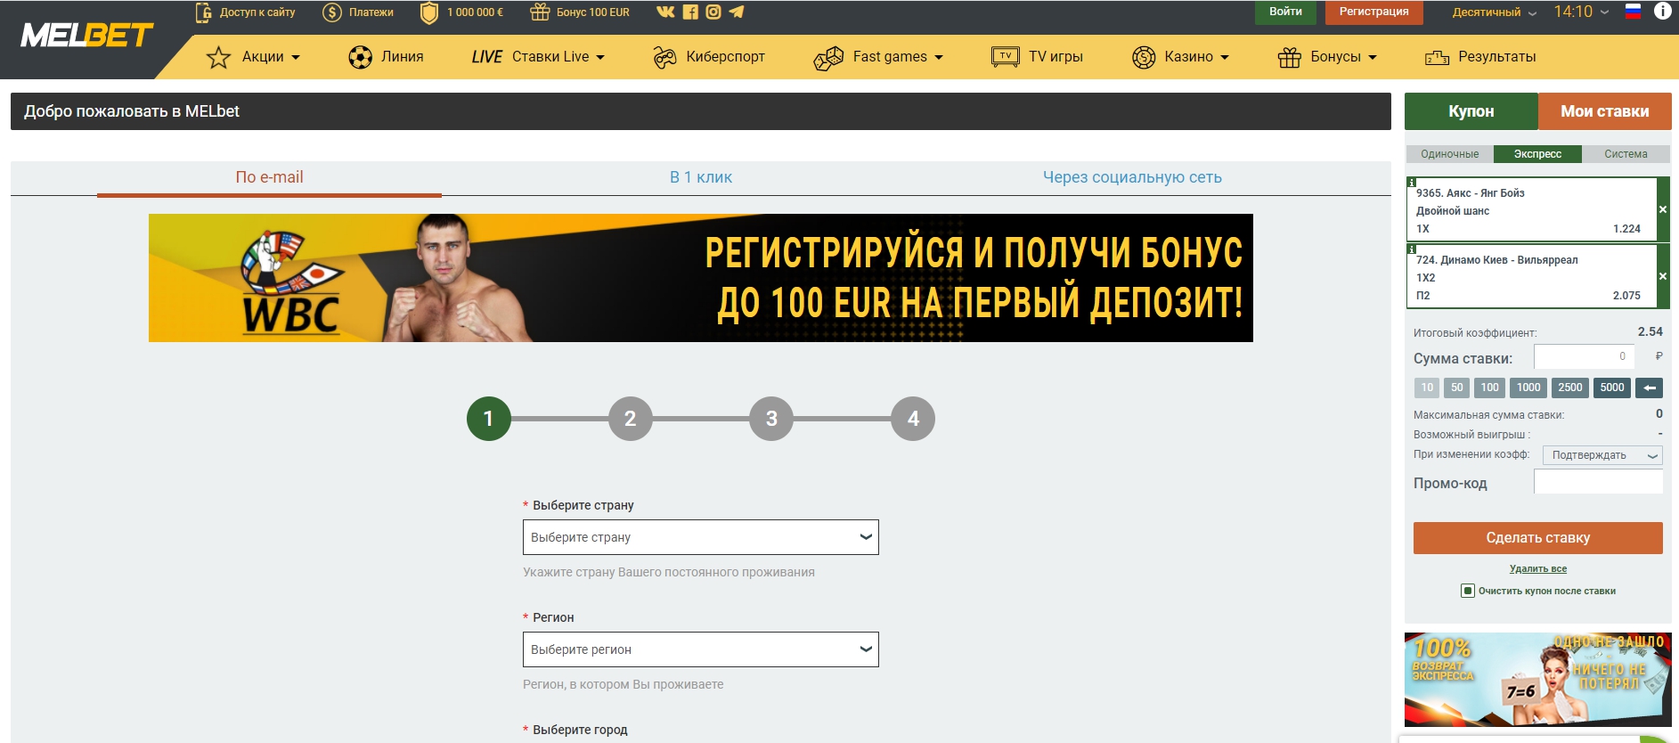1679x743 pixels.
Task: Select the Одиночные bet type tab
Action: (x=1450, y=154)
